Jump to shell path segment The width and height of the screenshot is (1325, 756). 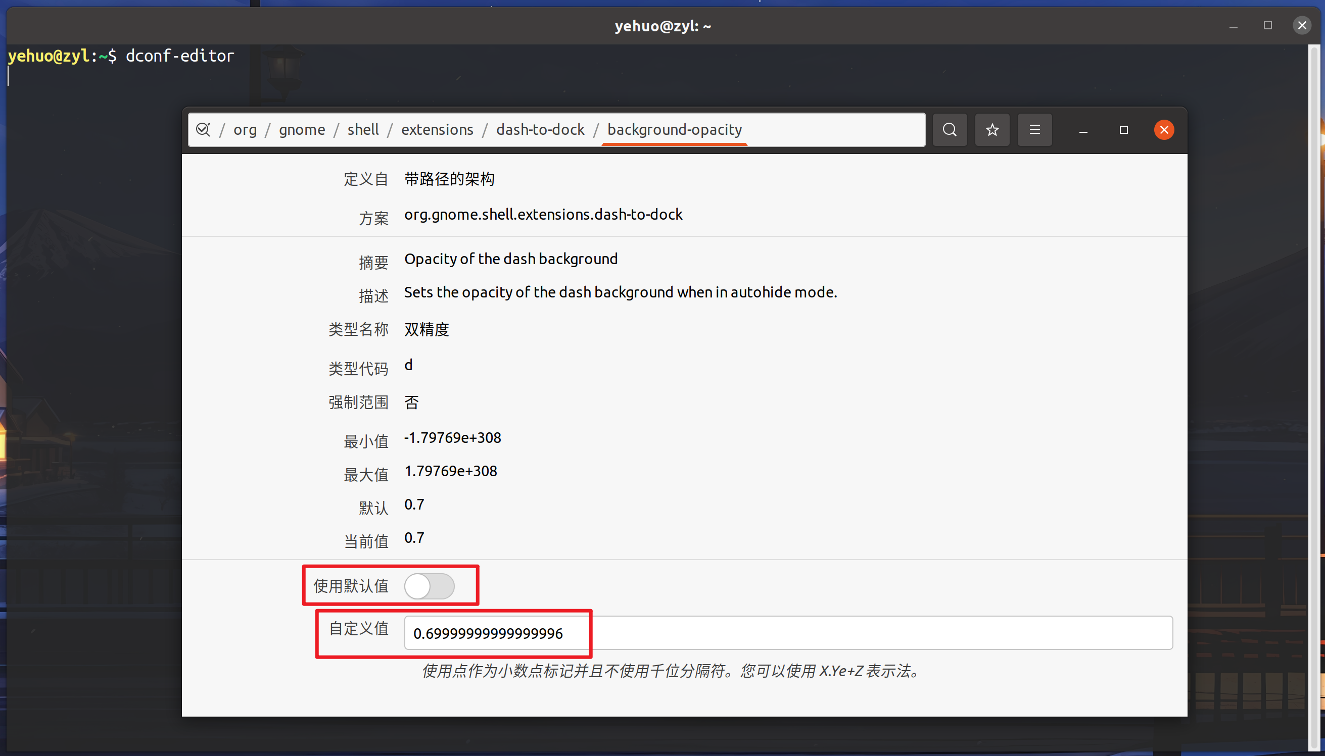pos(362,129)
